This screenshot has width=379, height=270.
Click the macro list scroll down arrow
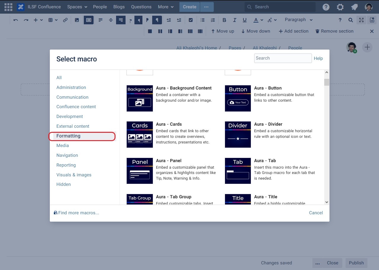click(327, 202)
